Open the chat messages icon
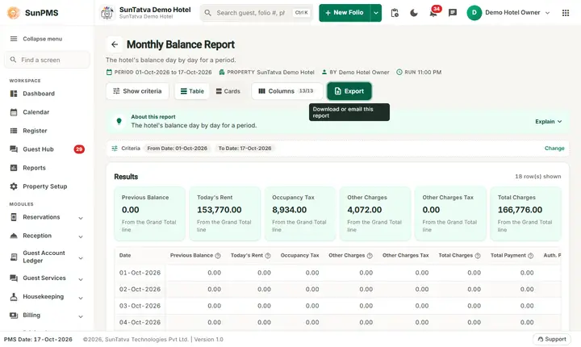The image size is (581, 347). [x=453, y=13]
